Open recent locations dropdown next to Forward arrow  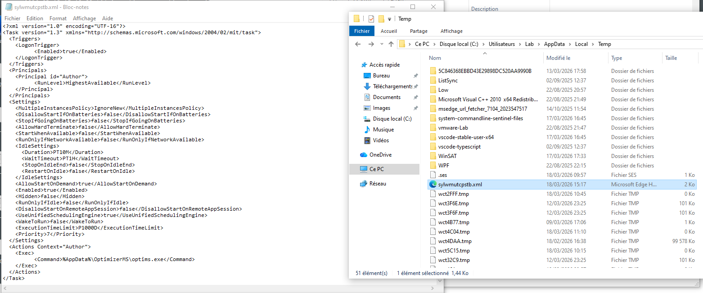(382, 44)
